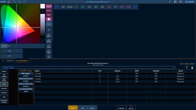Click the magnifier search icon in the command line
The width and height of the screenshot is (196, 110).
pos(174,68)
